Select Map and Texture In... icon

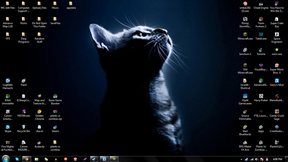(x=39, y=99)
